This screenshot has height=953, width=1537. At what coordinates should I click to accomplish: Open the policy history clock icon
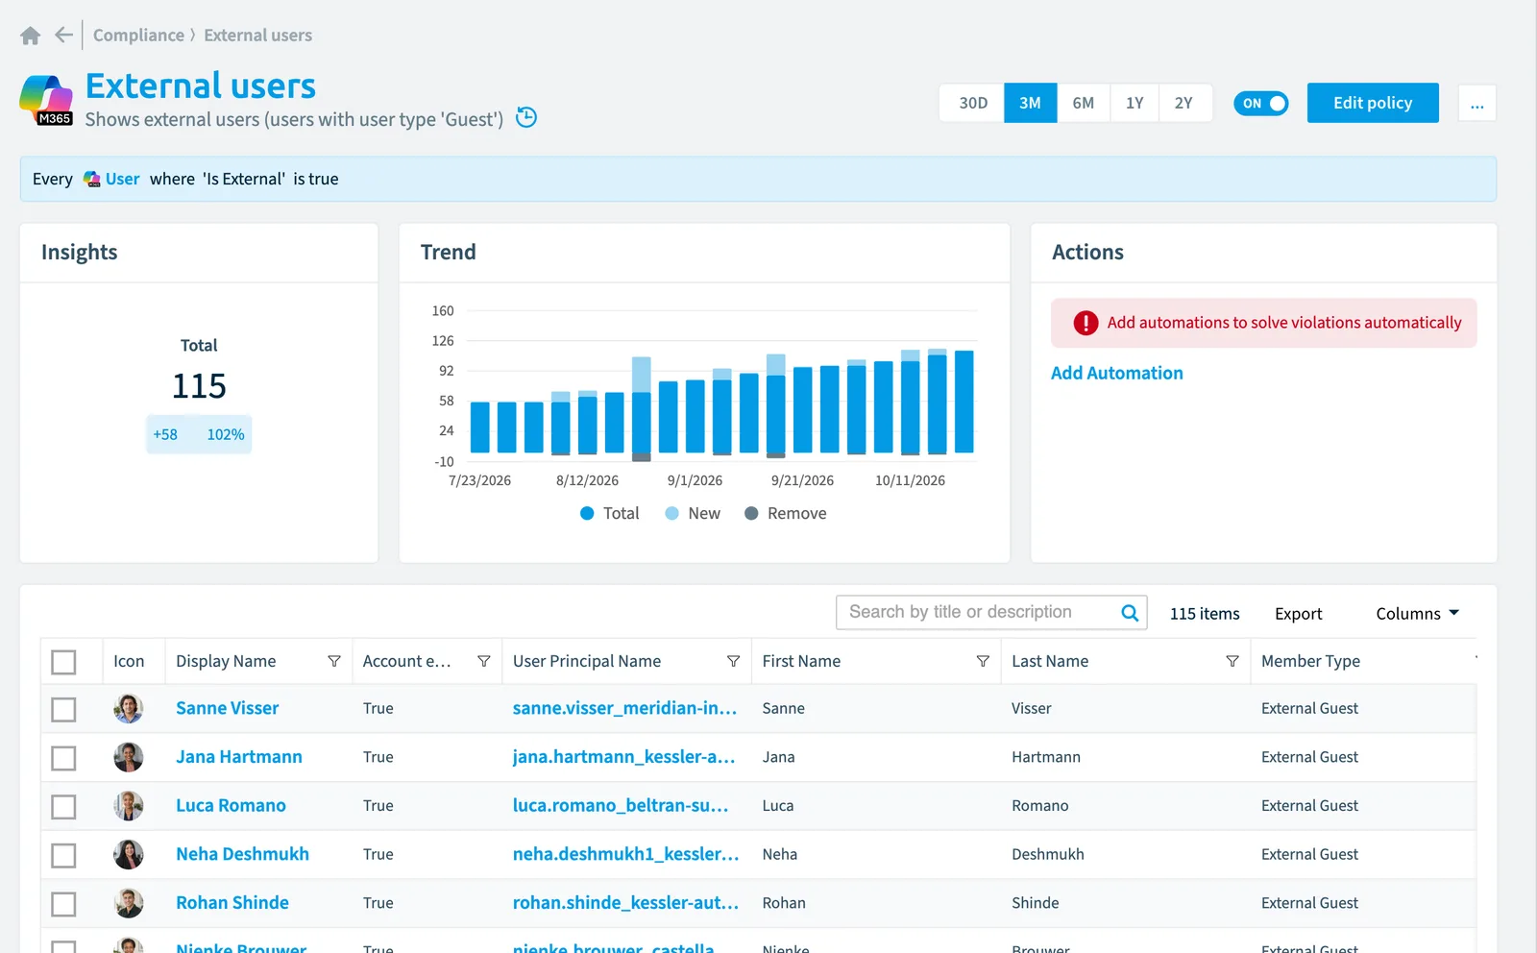click(x=526, y=117)
